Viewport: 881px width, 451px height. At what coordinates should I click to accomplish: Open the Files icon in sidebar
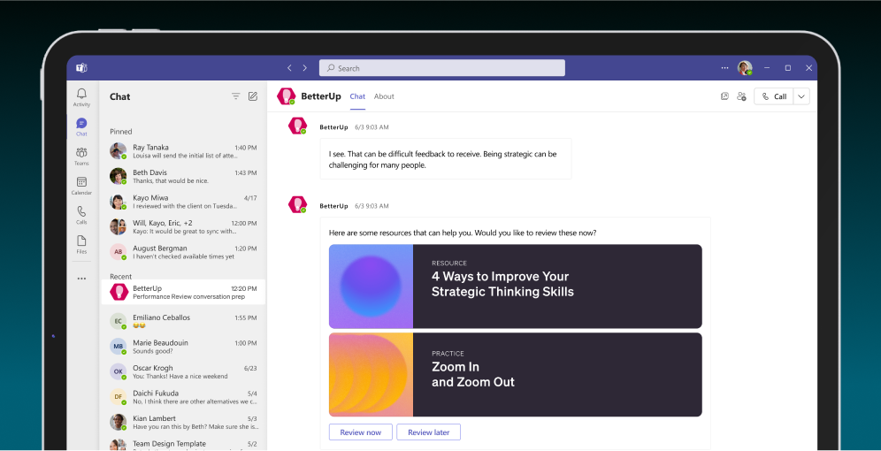pos(81,244)
